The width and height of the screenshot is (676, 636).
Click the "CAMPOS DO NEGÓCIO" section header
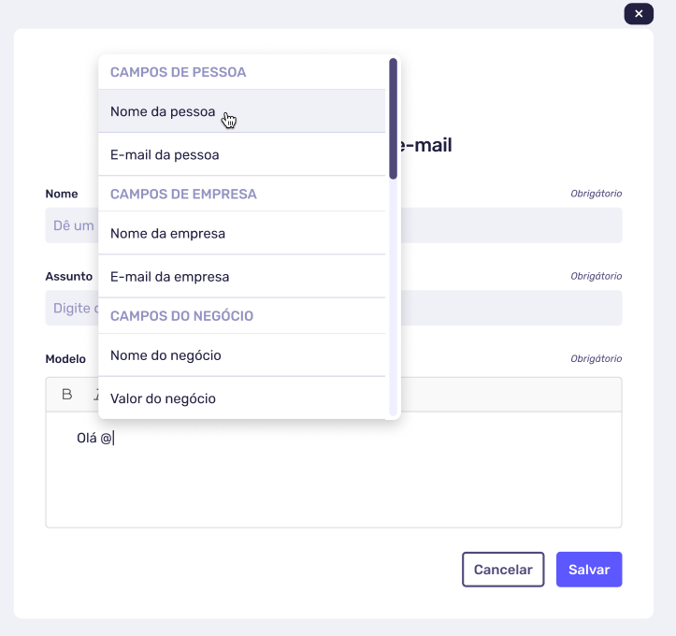181,316
